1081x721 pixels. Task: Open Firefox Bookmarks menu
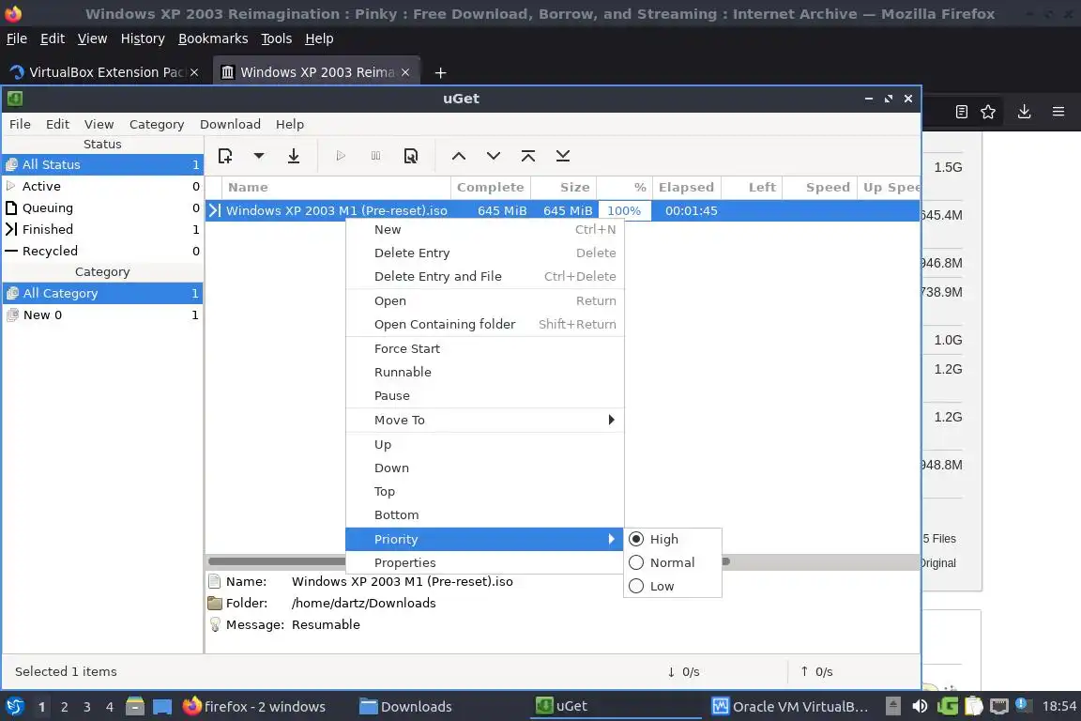[213, 38]
